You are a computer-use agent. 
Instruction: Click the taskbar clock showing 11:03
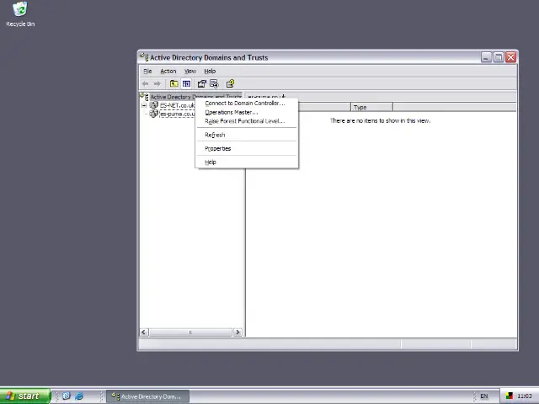point(524,396)
